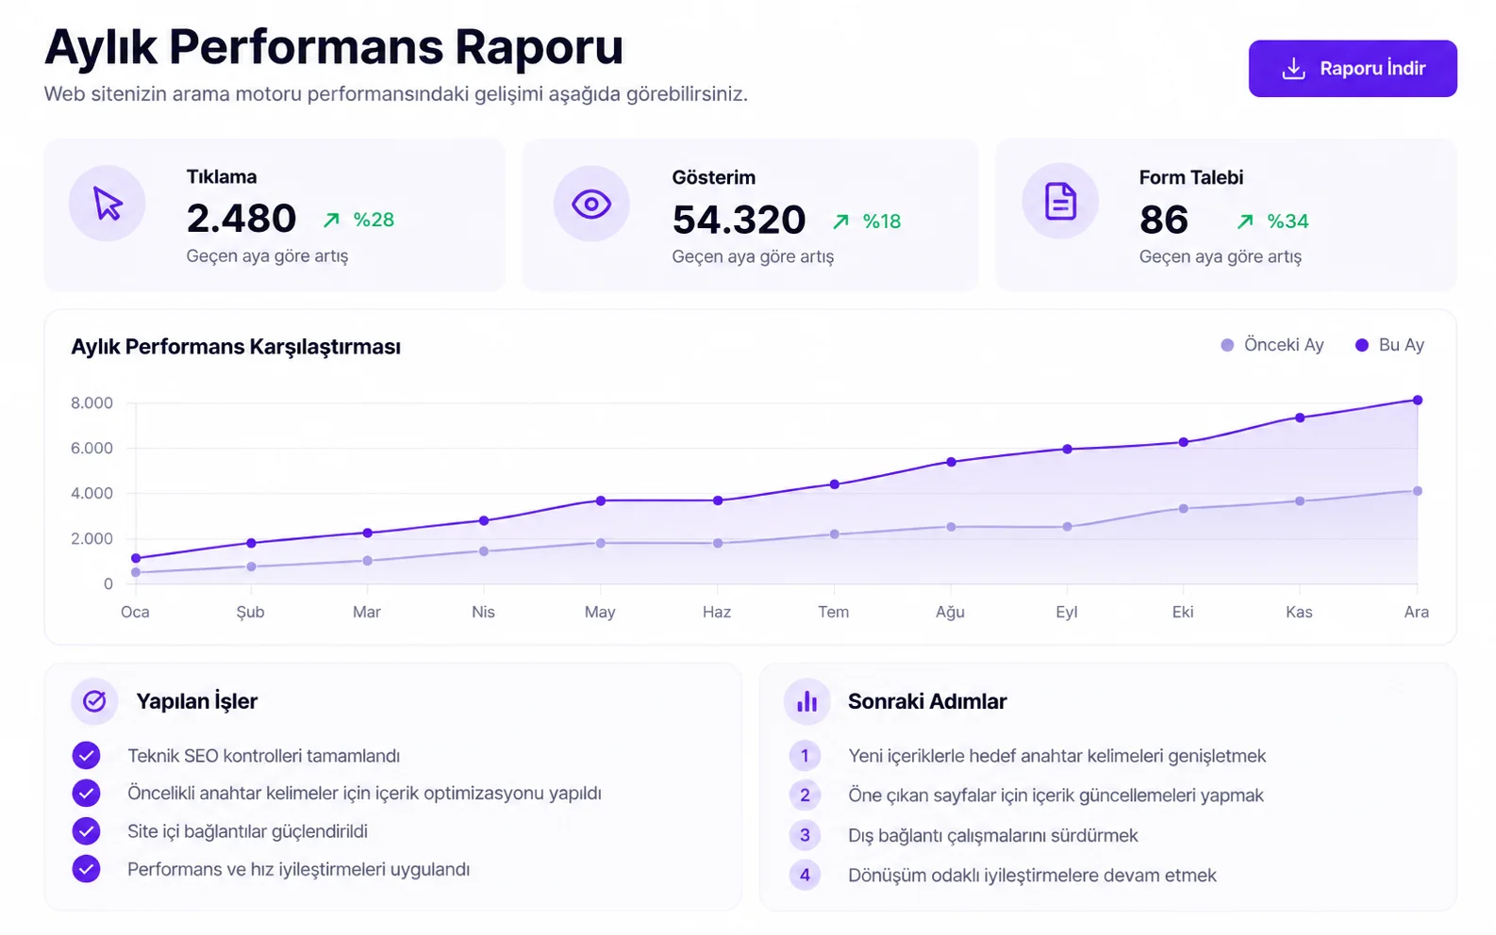The image size is (1496, 935).
Task: Click the Site içi bağlantılar güçlendirildi text
Action: coord(247,831)
